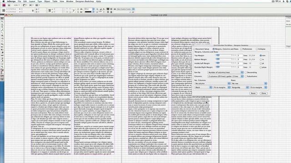Open the Table menu
Viewport: 291px width, 163px height.
55,1
